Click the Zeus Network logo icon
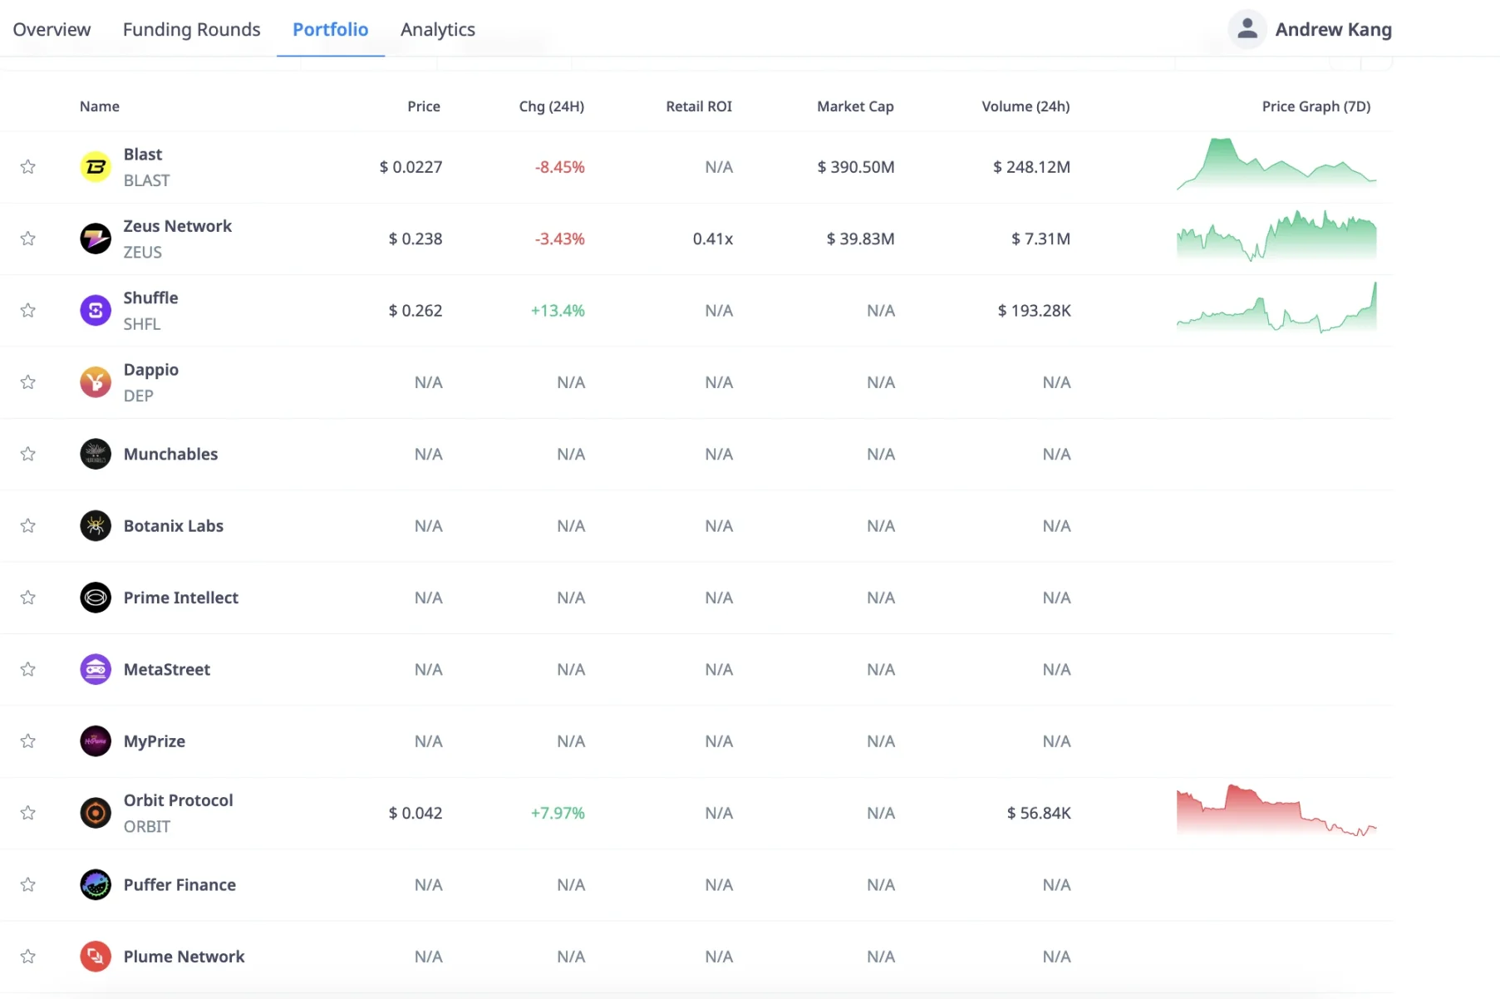 [96, 239]
